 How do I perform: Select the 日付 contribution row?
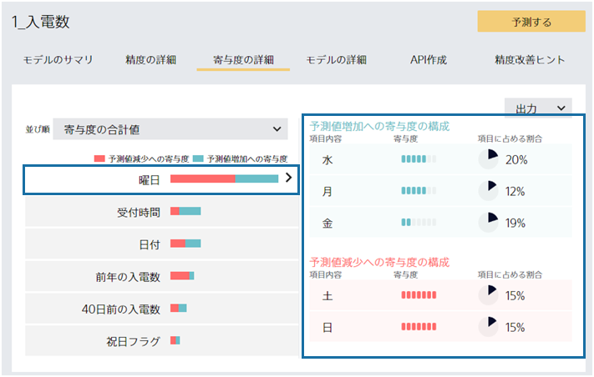pyautogui.click(x=162, y=244)
